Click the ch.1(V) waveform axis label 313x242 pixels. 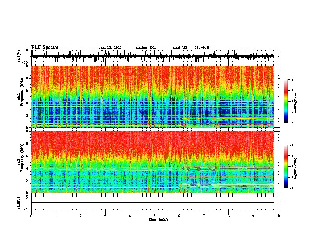pos(19,56)
